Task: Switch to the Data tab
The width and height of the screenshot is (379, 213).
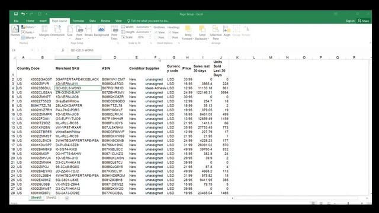Action: 92,21
